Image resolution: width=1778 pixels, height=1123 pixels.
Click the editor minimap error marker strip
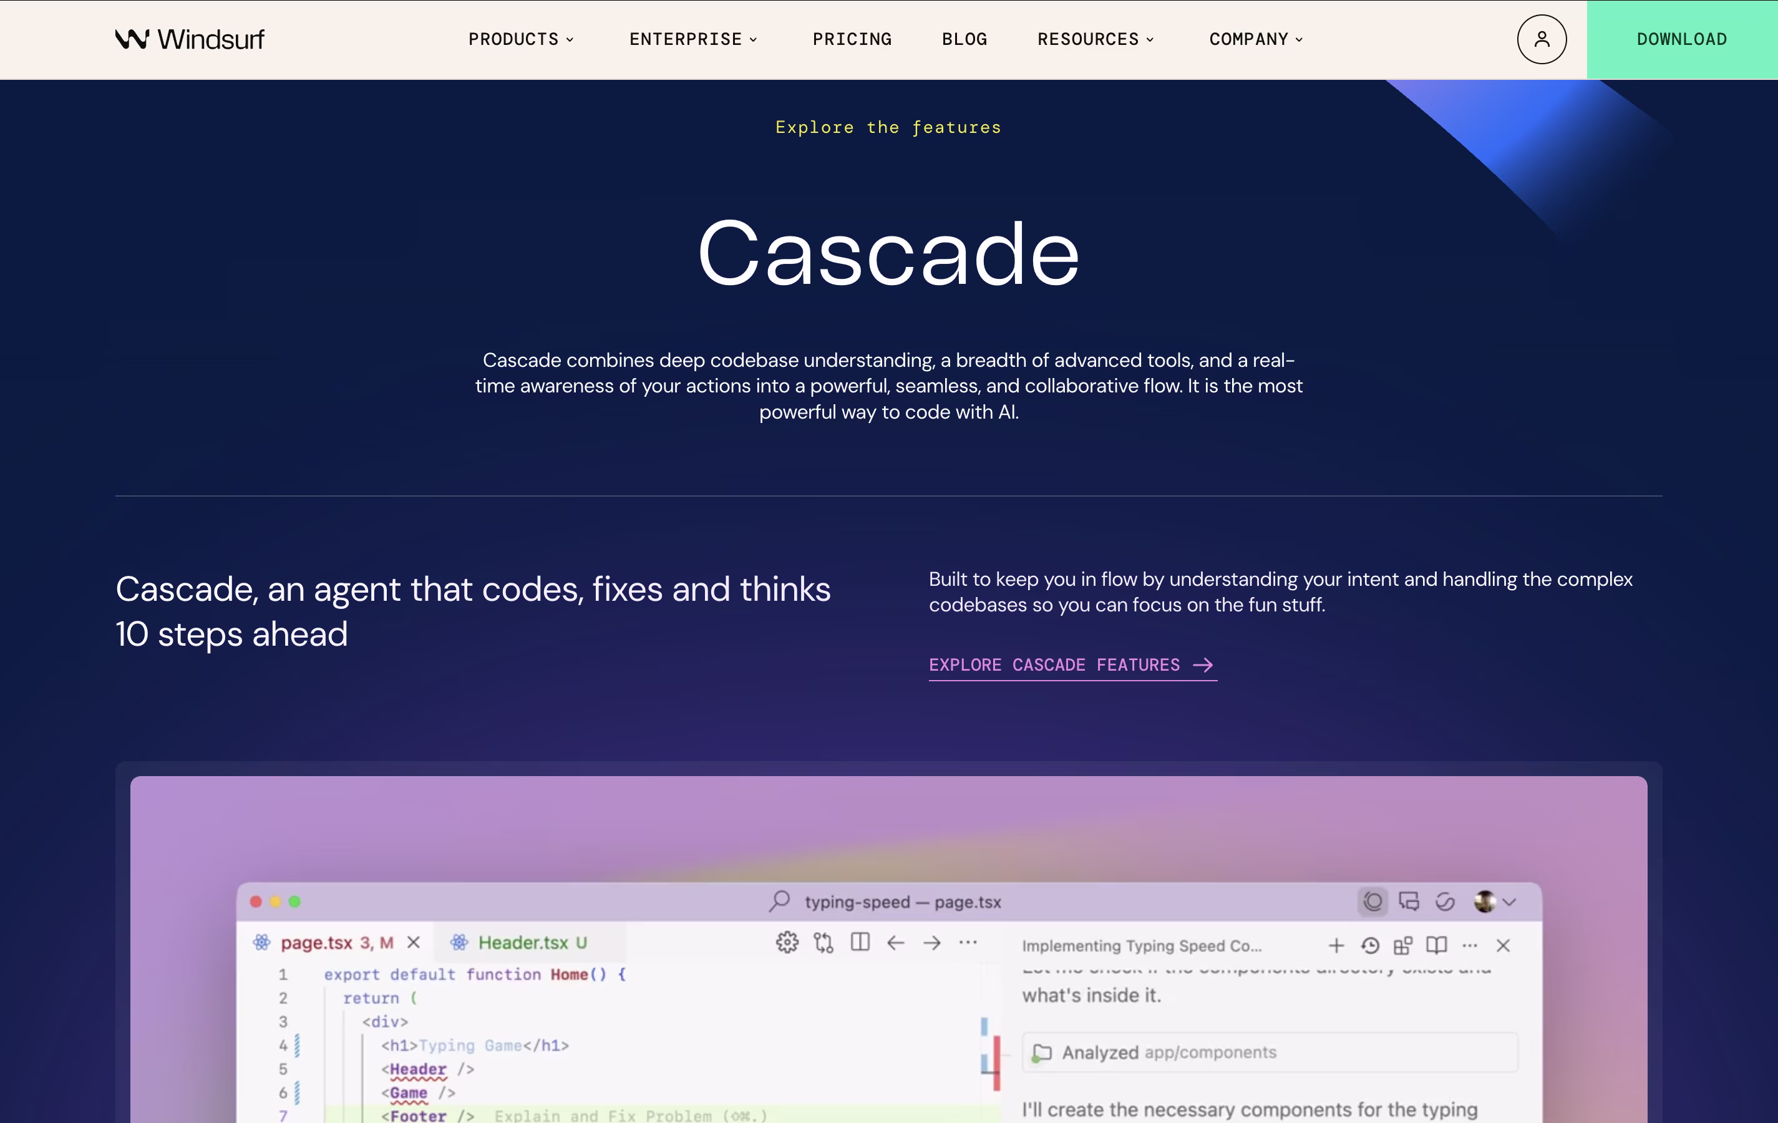click(x=996, y=1063)
